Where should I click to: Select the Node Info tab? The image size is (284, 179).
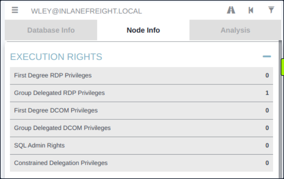coord(143,30)
